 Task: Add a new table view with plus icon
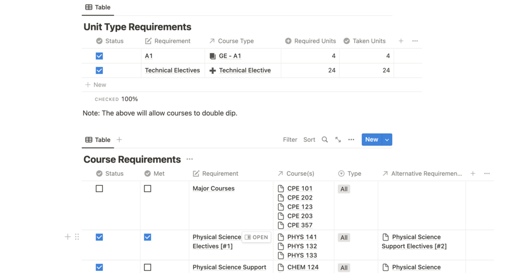(x=119, y=140)
